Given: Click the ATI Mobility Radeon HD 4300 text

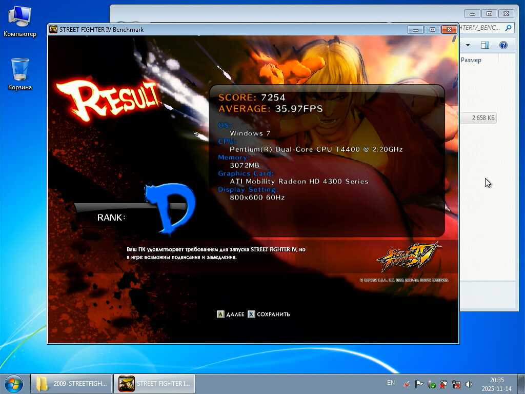Looking at the screenshot, I should [x=299, y=181].
